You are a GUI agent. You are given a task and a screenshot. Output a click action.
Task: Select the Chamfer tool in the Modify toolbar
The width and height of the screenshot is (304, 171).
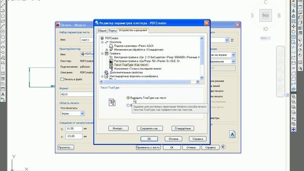[x=294, y=74]
